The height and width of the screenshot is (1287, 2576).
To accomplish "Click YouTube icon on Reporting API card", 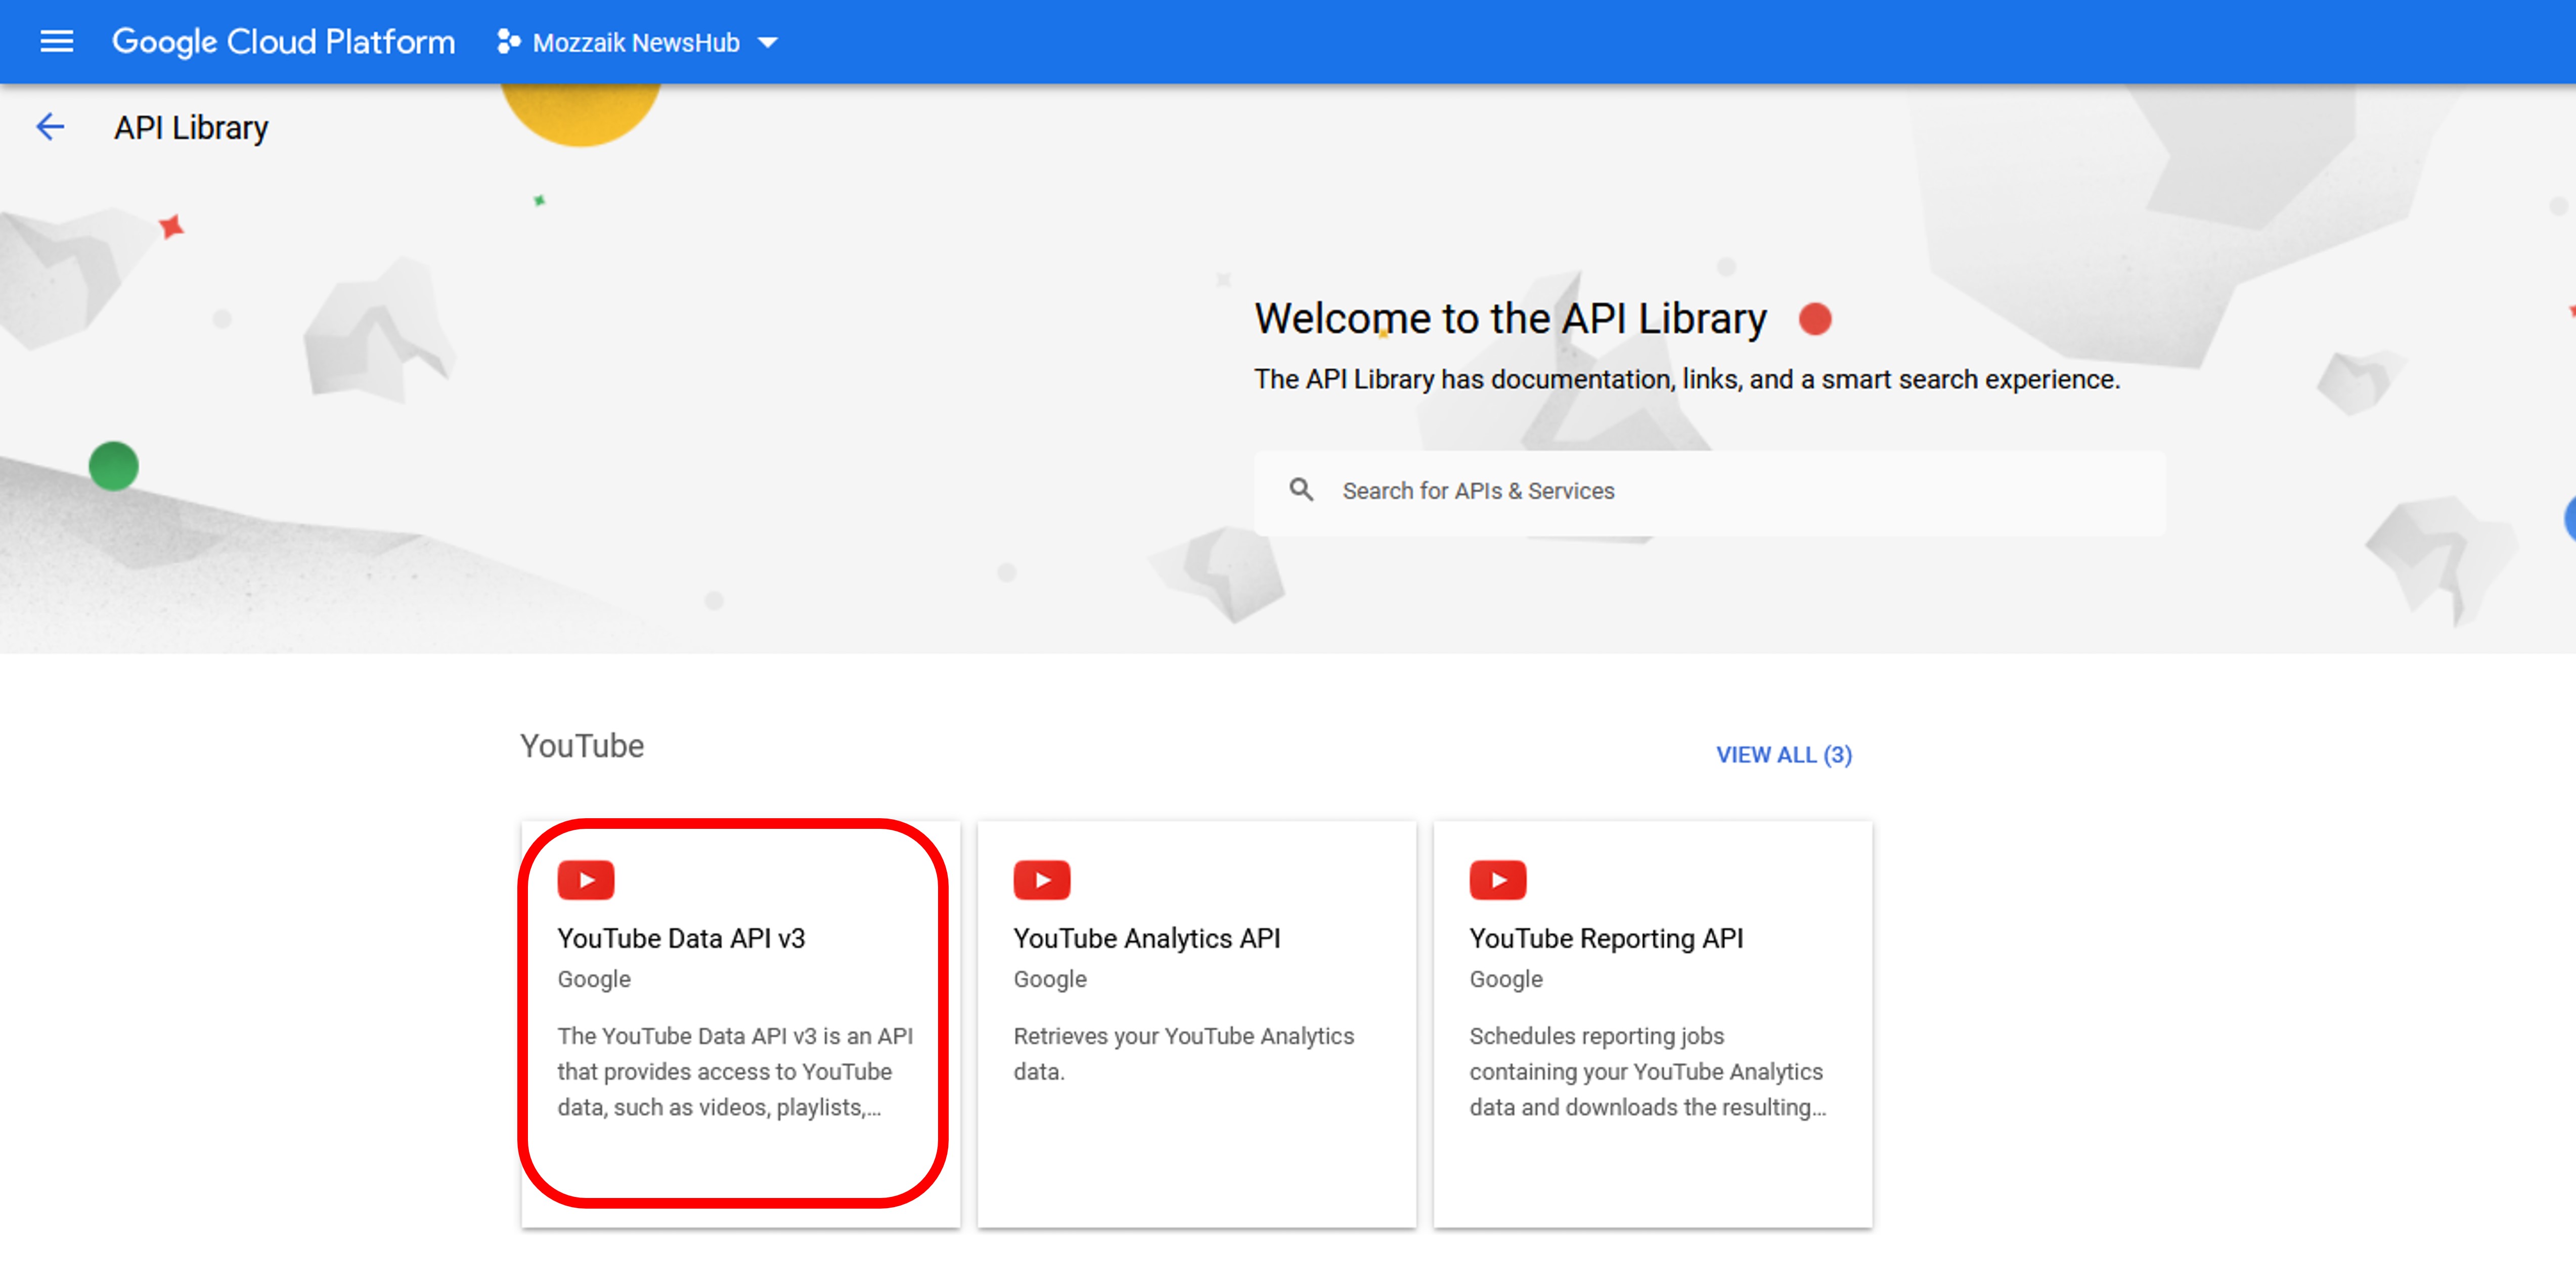I will pos(1498,880).
